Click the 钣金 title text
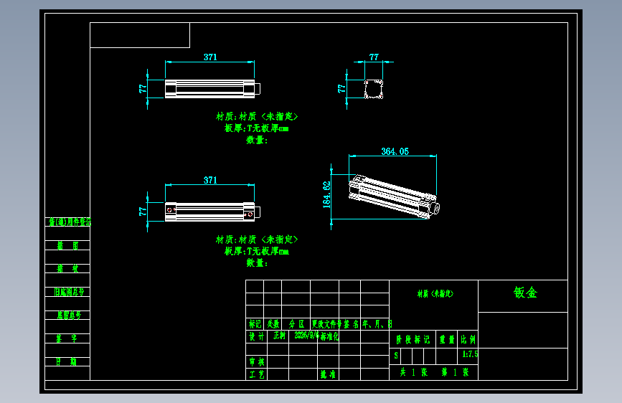 pyautogui.click(x=525, y=293)
